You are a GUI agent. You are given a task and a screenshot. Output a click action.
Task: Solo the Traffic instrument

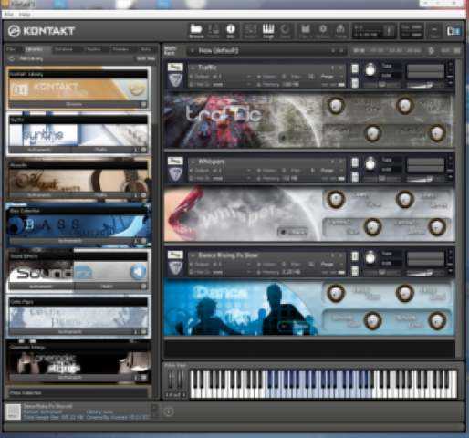point(355,68)
